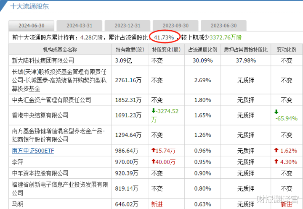This screenshot has width=303, height=209.
Task: Click the 1.80% share ratio cell
Action: (202, 100)
